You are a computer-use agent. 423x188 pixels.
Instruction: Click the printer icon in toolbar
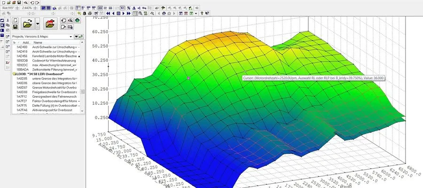(89, 14)
